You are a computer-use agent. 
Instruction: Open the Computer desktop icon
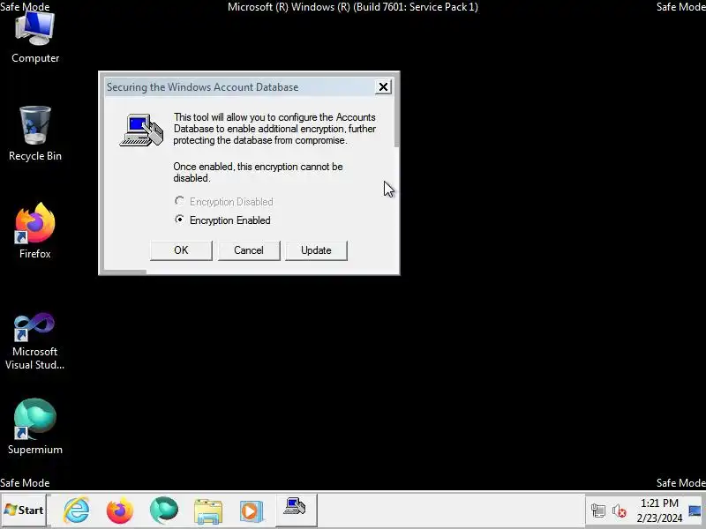(x=35, y=38)
